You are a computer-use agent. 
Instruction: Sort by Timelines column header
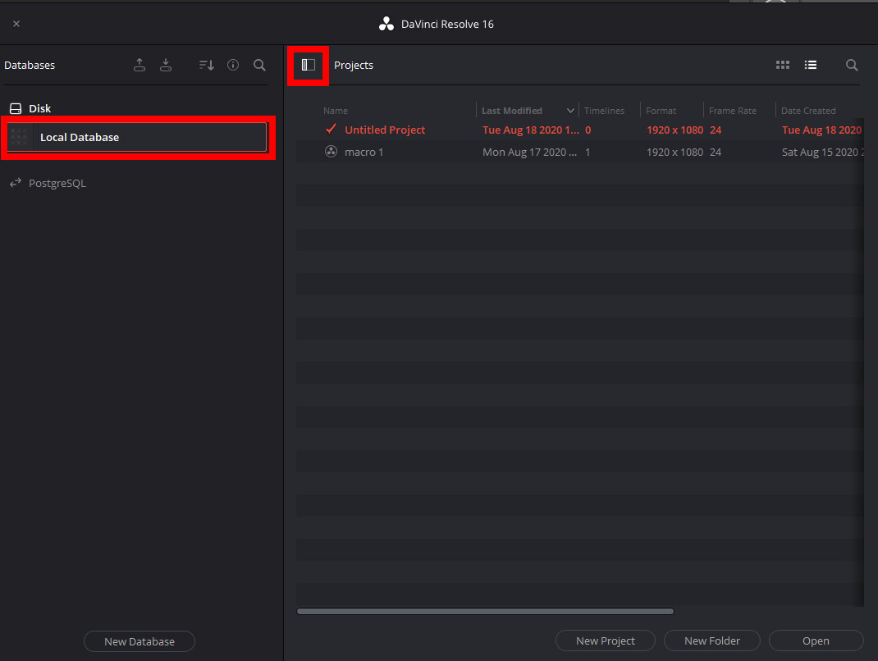click(604, 111)
